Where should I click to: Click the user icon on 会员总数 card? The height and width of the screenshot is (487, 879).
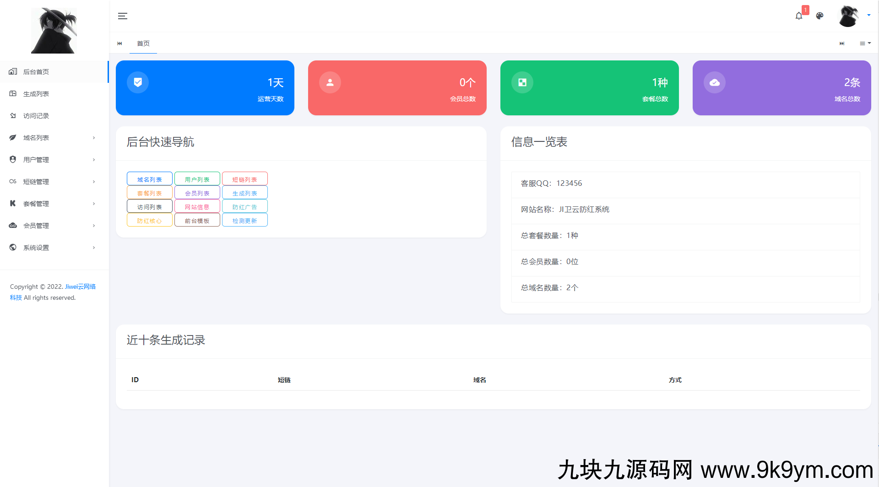pyautogui.click(x=330, y=82)
